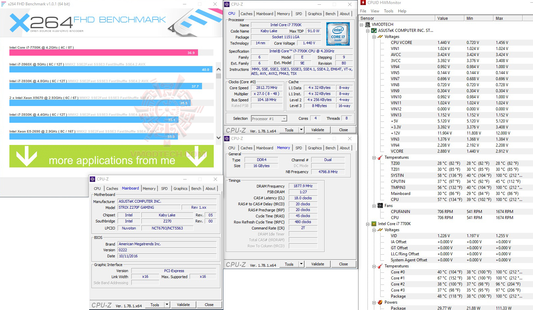Collapse the ASUSTeK COMPUTER INC. node
533x310 pixels.
(x=368, y=31)
